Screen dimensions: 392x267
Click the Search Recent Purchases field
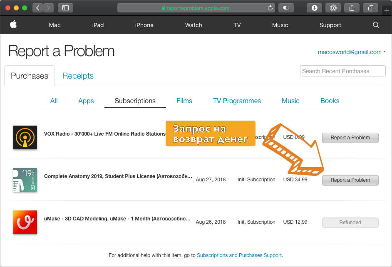click(343, 71)
